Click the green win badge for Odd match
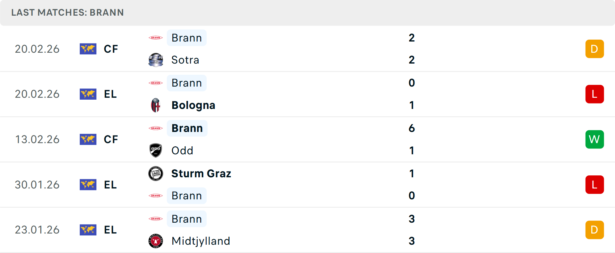Image resolution: width=615 pixels, height=253 pixels. pyautogui.click(x=594, y=139)
